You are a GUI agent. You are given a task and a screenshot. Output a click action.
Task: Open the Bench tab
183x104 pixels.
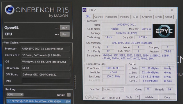point(158,17)
